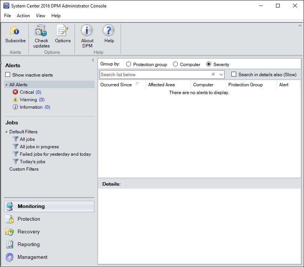The image size is (304, 267).
Task: Collapse the left navigation pane
Action: point(93,60)
